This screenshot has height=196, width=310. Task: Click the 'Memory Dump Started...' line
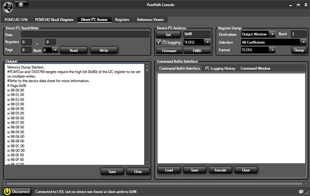pos(26,67)
